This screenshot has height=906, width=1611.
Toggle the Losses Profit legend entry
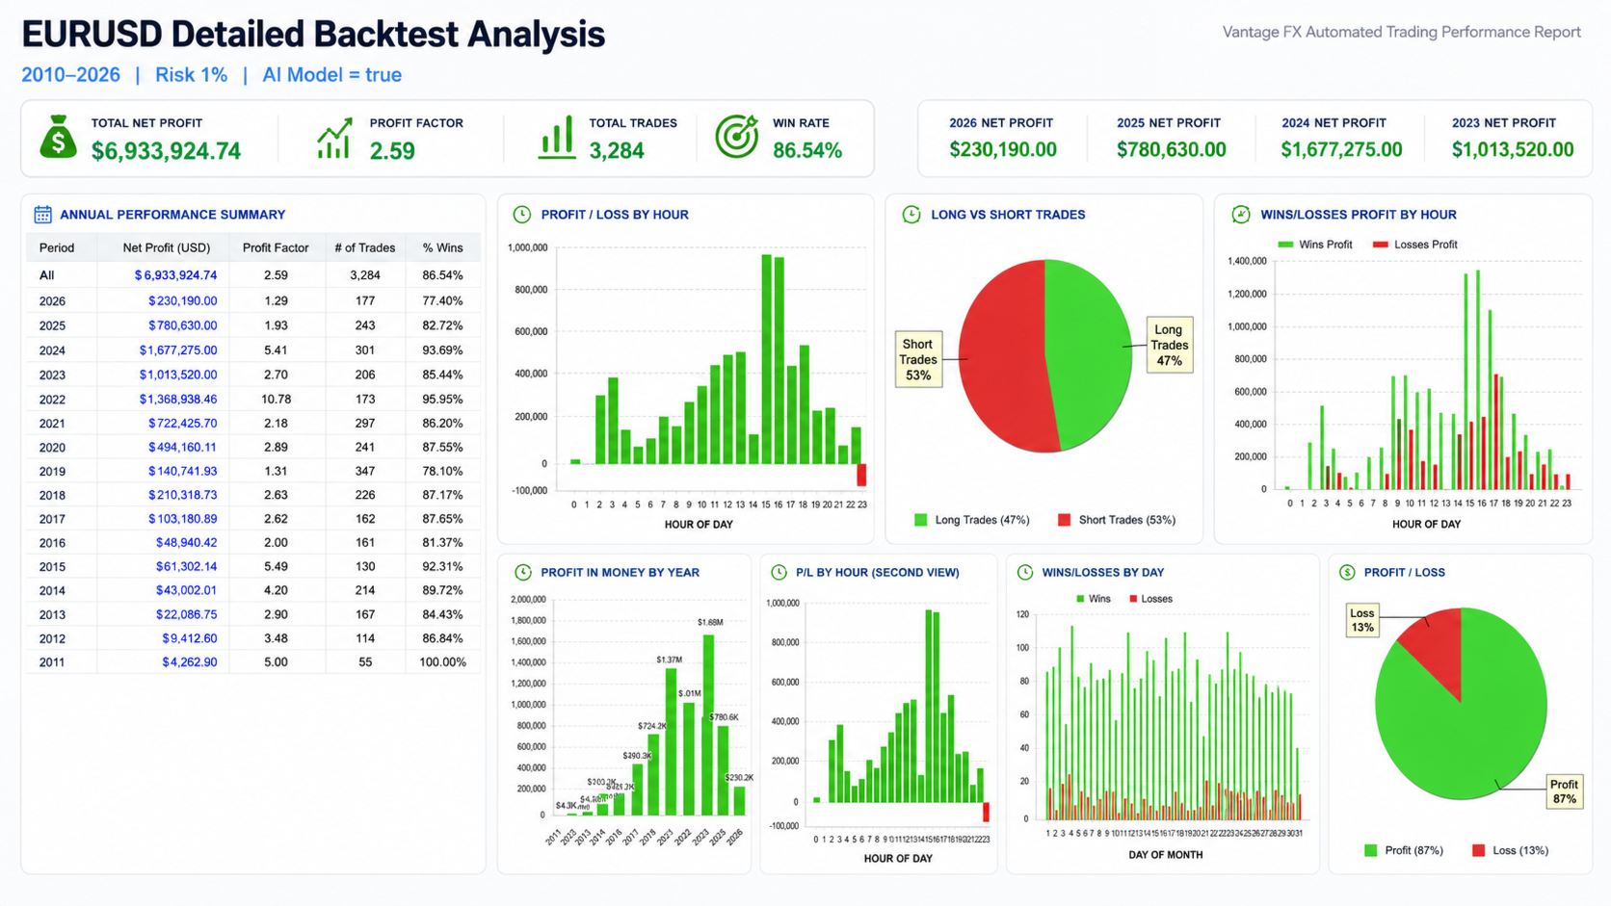[1415, 245]
